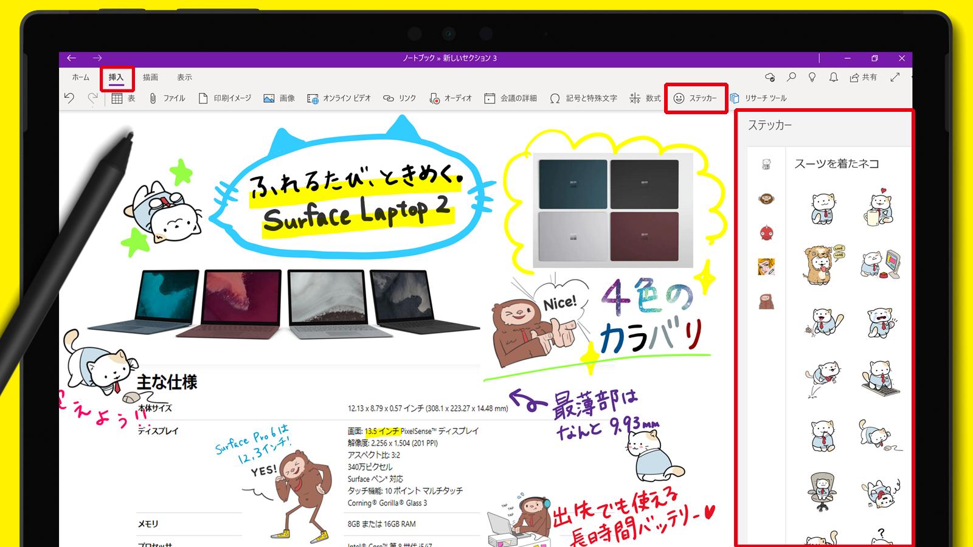Image resolution: width=973 pixels, height=547 pixels.
Task: Insert the dizzy upside-down cat sticker
Action: [880, 493]
